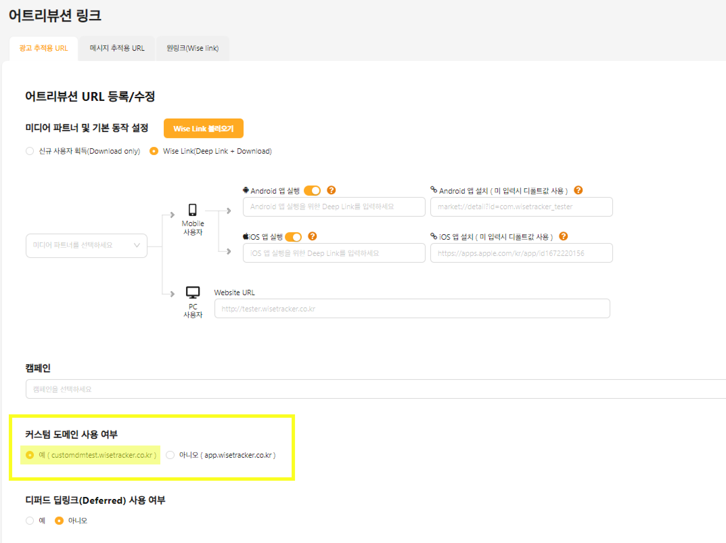Viewport: 726px width, 543px height.
Task: Click link icon before iOS 앱 설치
Action: click(x=434, y=236)
